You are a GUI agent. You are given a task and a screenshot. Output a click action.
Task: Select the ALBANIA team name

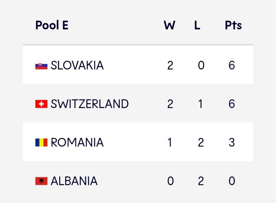coord(74,181)
